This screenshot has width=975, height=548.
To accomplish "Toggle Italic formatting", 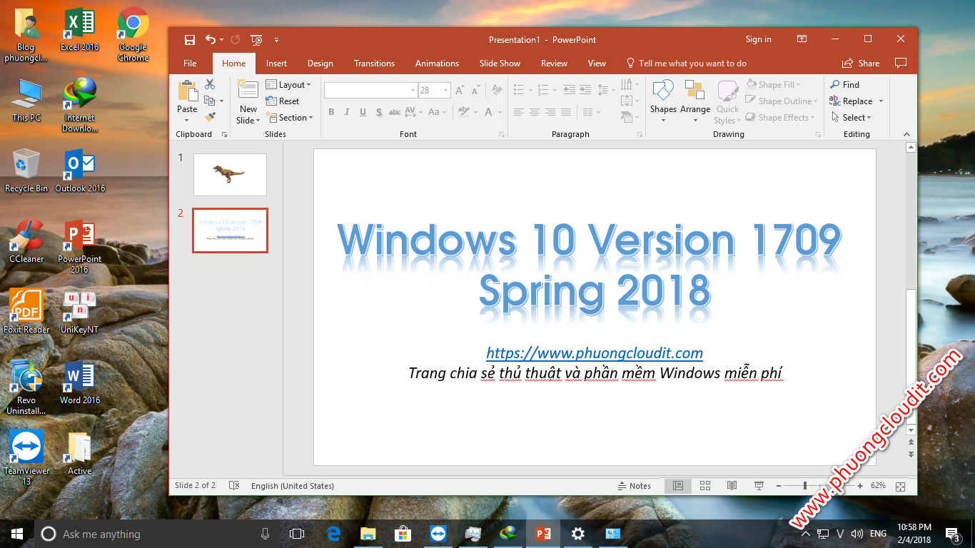I will 347,112.
